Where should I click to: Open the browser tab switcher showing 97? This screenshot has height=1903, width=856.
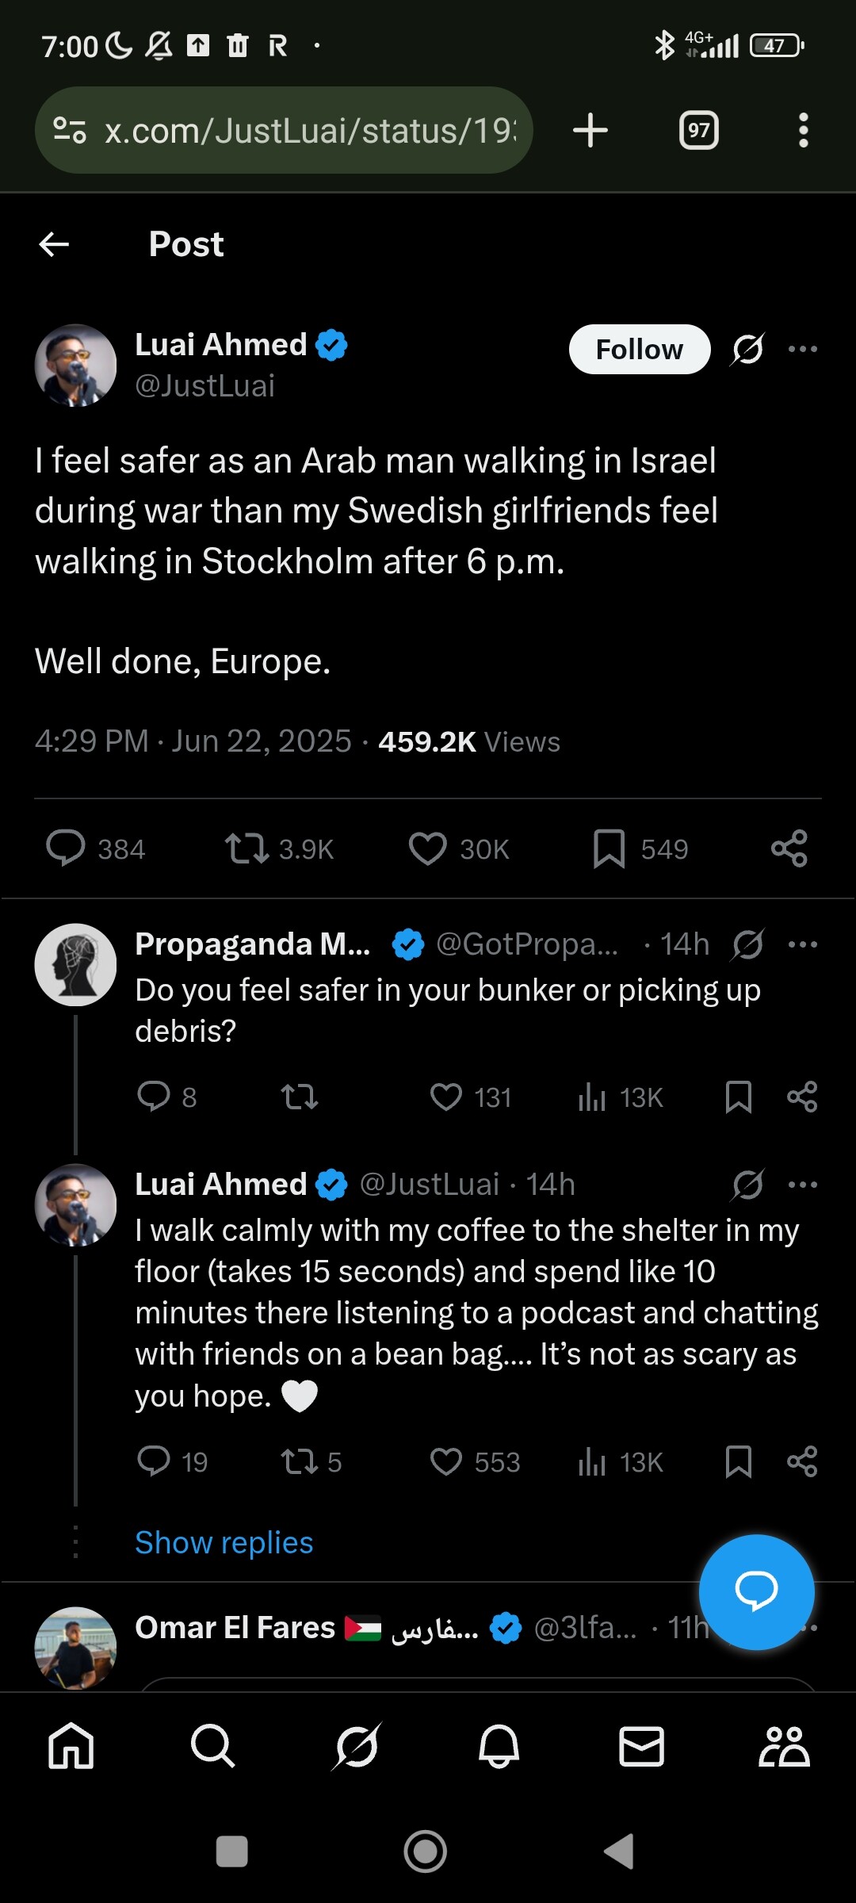pyautogui.click(x=699, y=130)
